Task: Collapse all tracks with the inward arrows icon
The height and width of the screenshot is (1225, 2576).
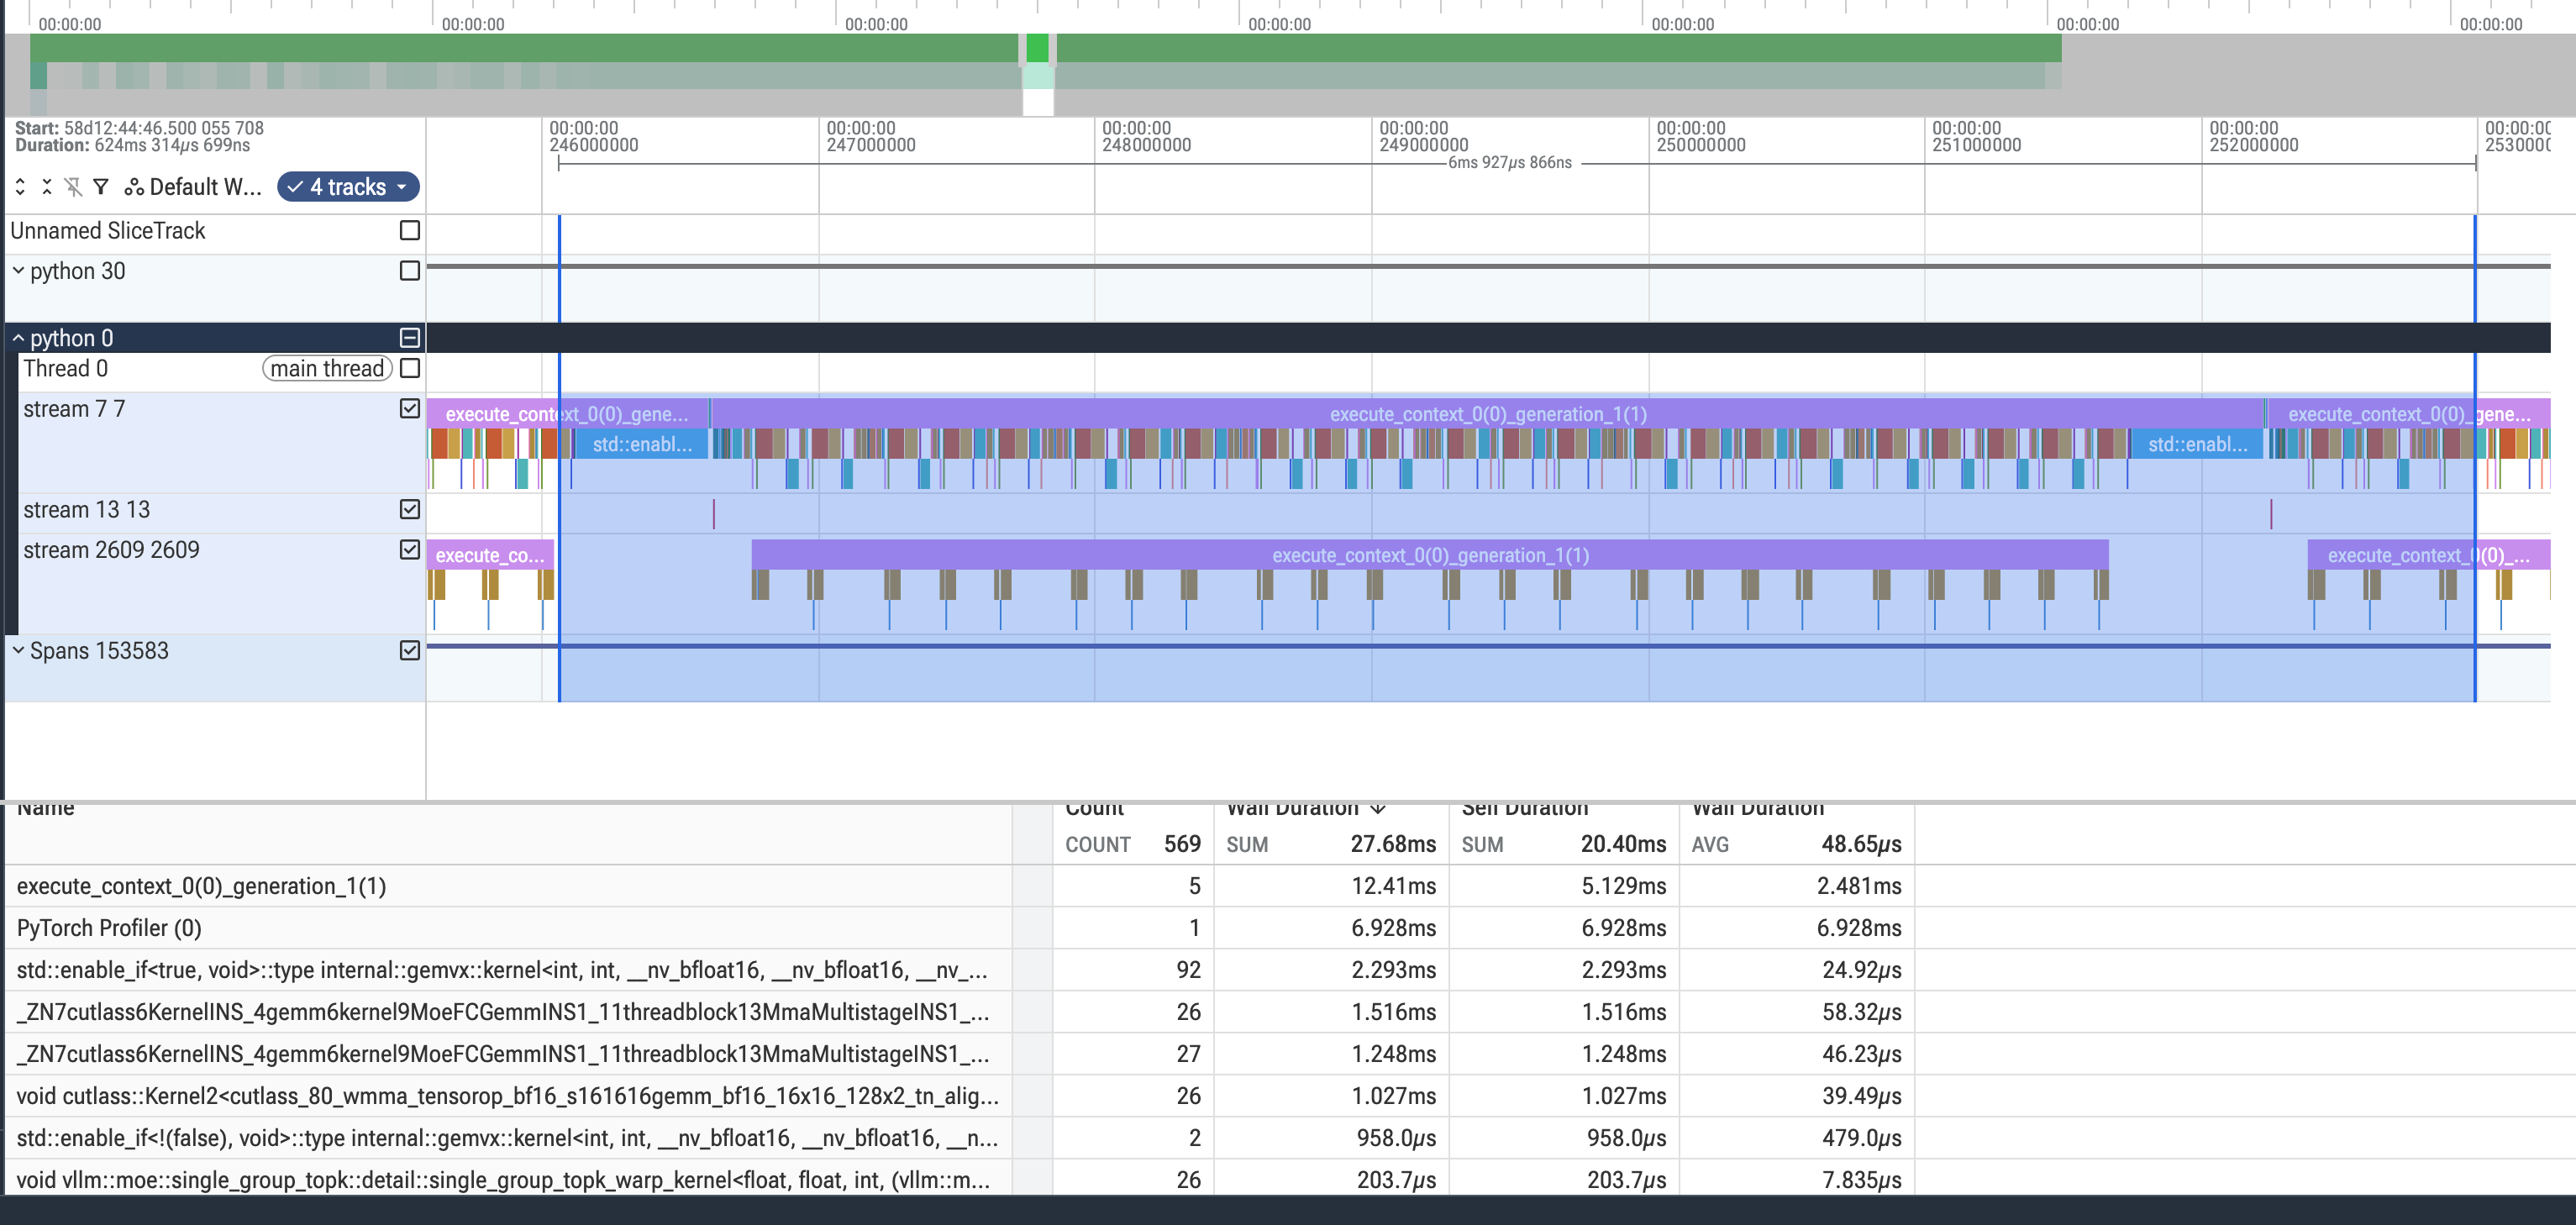Action: point(47,187)
